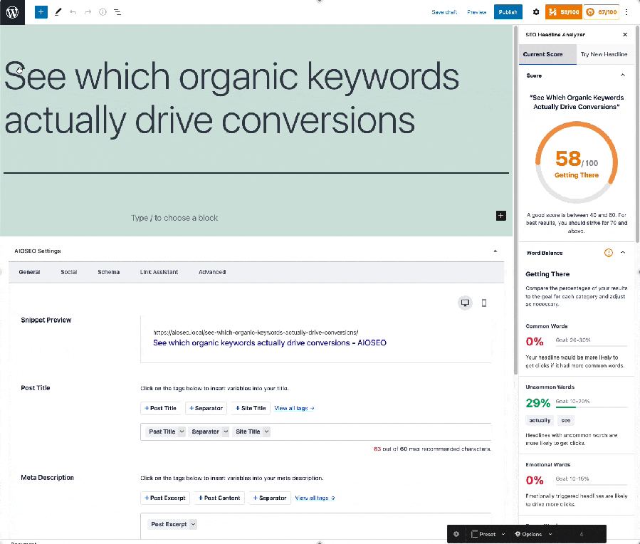This screenshot has width=640, height=544.
Task: Close the SEO Headline Analyzer panel
Action: (x=625, y=35)
